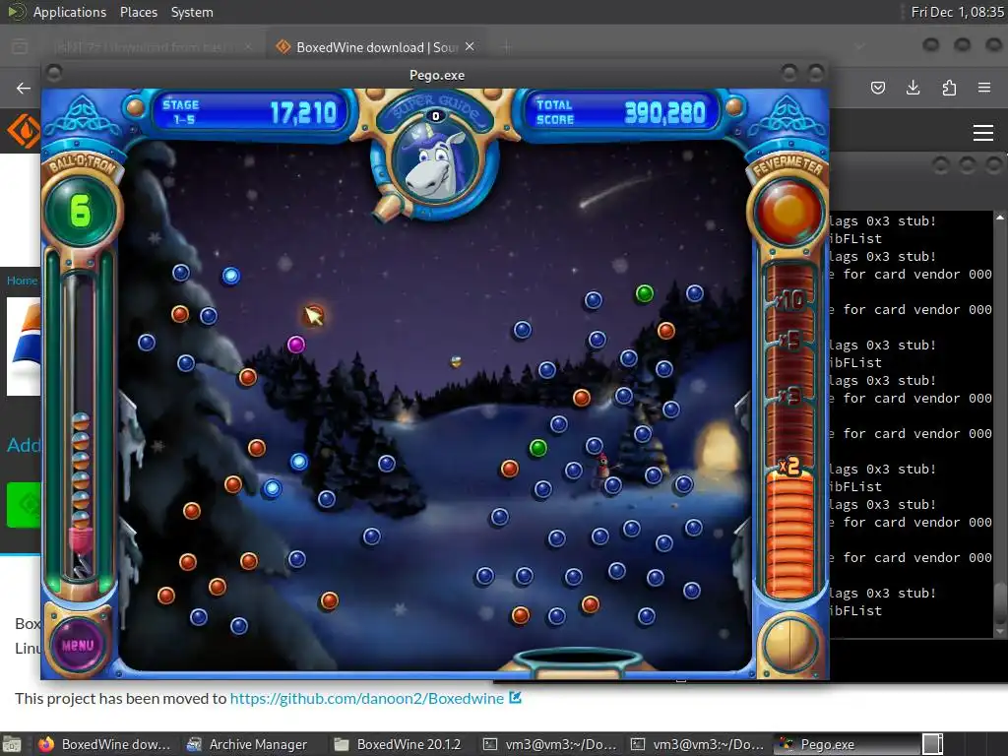This screenshot has width=1008, height=756.
Task: Open the Places menu
Action: 139,12
